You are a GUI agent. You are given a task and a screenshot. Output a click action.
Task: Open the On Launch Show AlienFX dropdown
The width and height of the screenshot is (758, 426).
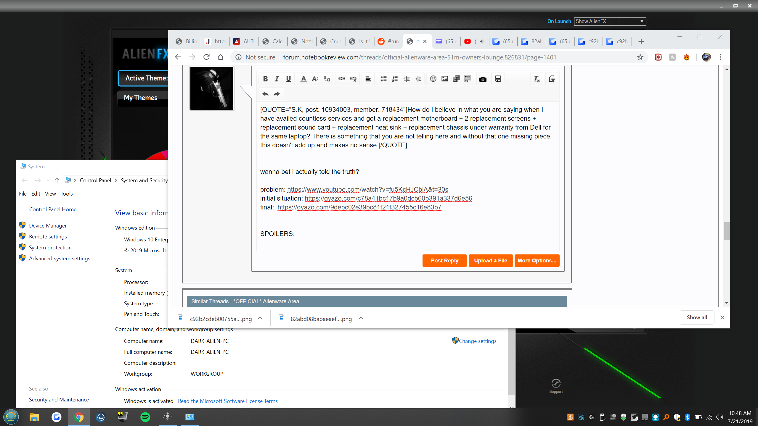coord(610,21)
